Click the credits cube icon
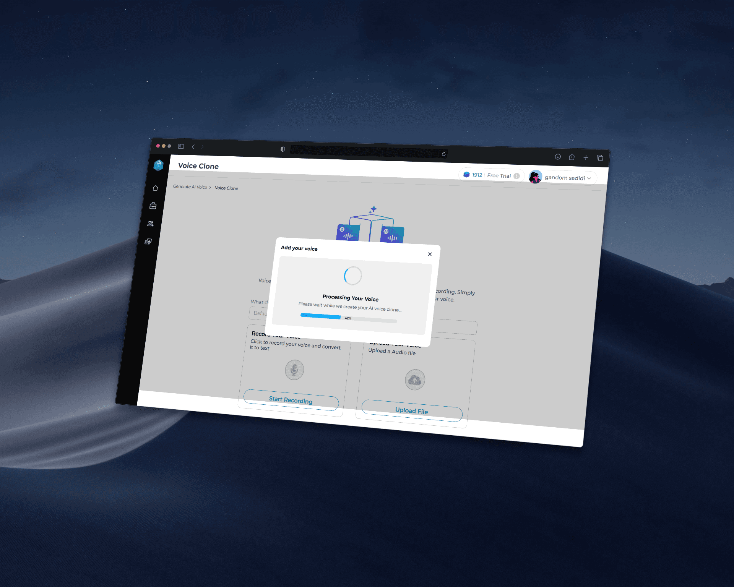 click(466, 175)
